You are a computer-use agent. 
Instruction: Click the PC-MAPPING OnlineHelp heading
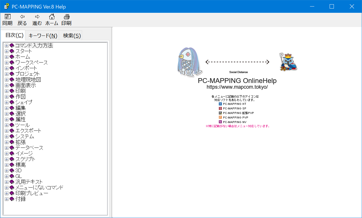pyautogui.click(x=237, y=81)
